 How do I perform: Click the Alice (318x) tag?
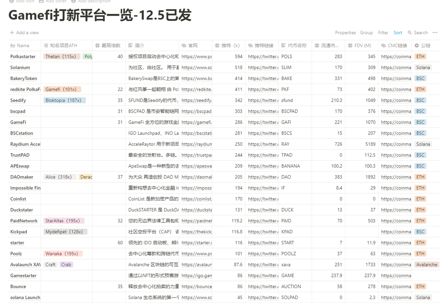pos(60,177)
